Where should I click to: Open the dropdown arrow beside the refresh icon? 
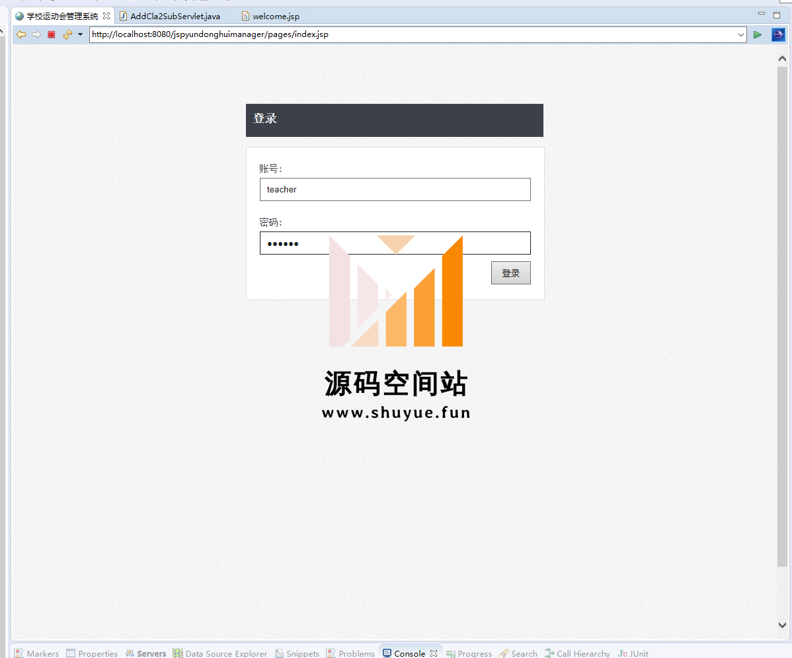80,34
